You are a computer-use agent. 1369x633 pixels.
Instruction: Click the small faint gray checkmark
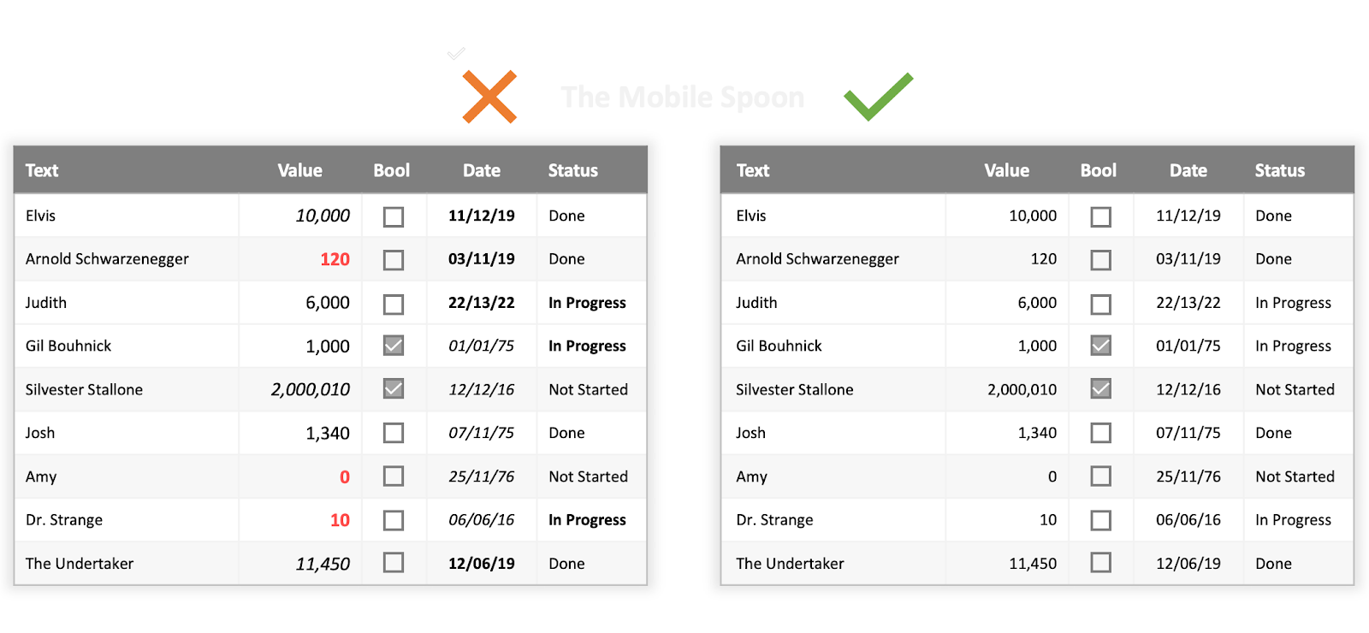(456, 54)
